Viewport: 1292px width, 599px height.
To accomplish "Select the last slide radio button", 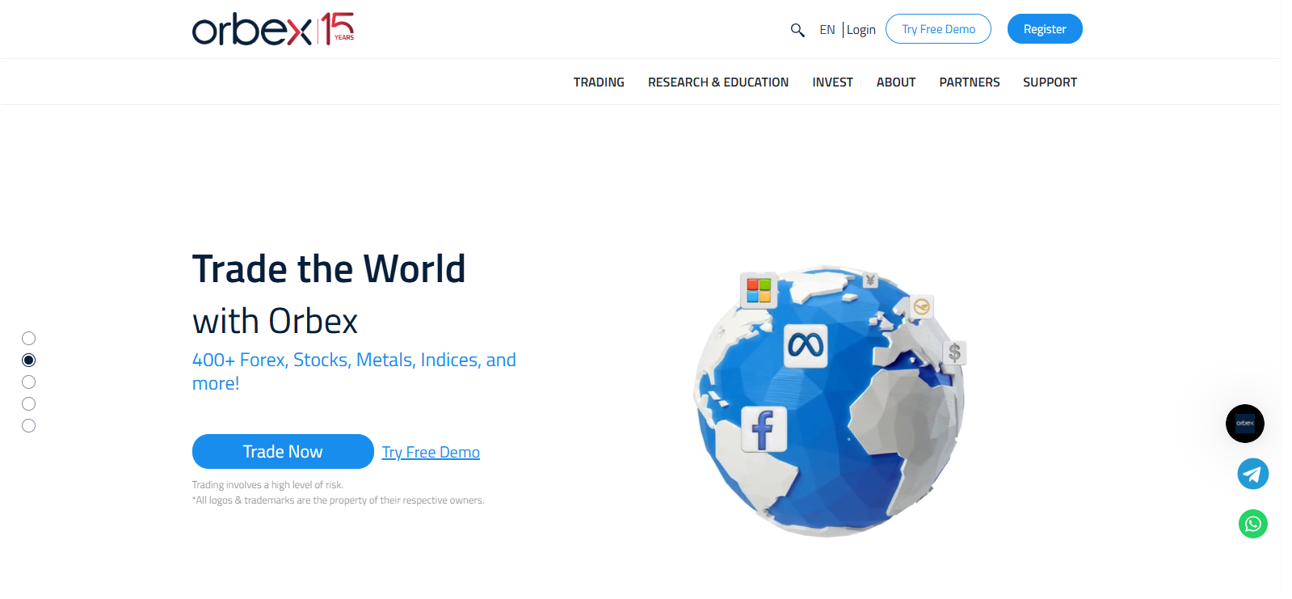I will [29, 426].
